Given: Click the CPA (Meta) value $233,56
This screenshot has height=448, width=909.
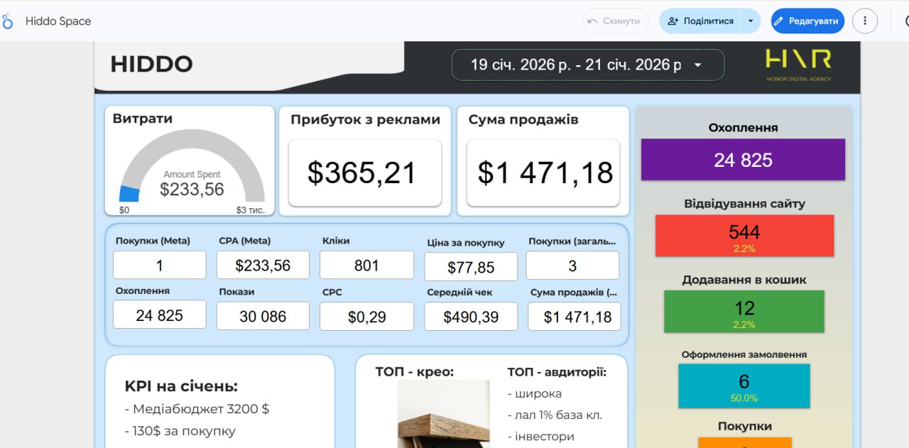Looking at the screenshot, I should point(263,265).
